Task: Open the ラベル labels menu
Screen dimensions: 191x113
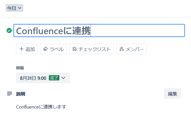Action: pyautogui.click(x=53, y=49)
